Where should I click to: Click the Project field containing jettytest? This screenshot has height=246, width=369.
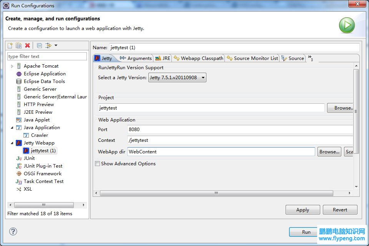click(x=211, y=108)
